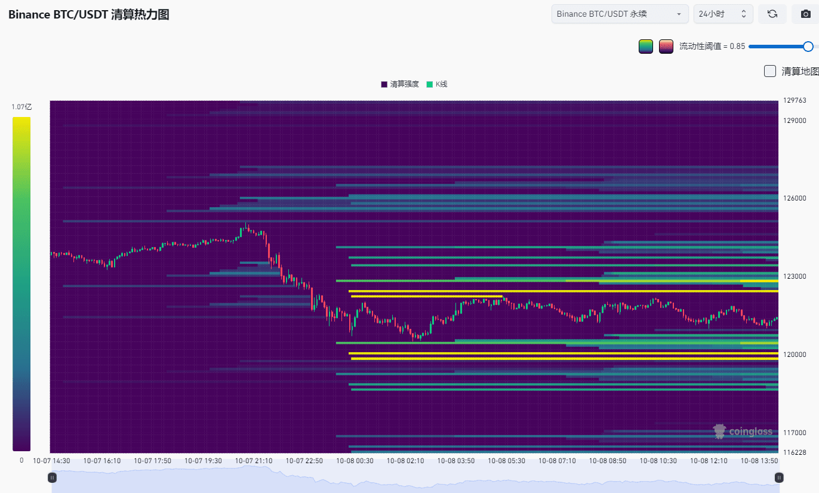The width and height of the screenshot is (819, 493).
Task: Click the up-down arrows on 24小时 selector
Action: [743, 14]
